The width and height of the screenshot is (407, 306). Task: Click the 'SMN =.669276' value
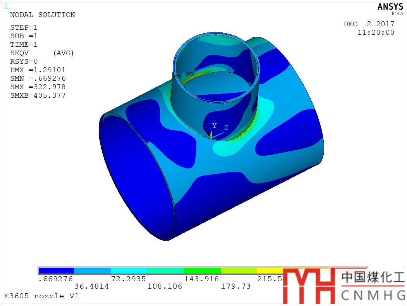(x=38, y=78)
